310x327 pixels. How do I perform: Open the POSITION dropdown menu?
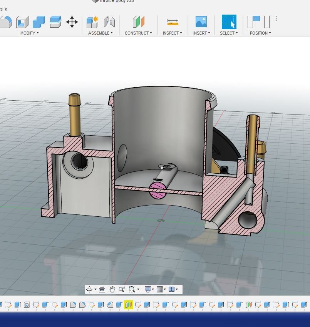tap(260, 33)
